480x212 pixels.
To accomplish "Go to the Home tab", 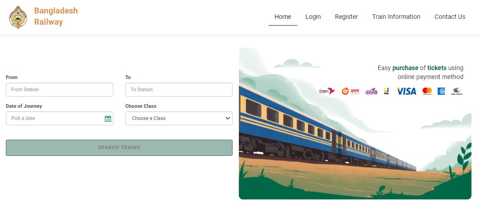I will (x=283, y=17).
